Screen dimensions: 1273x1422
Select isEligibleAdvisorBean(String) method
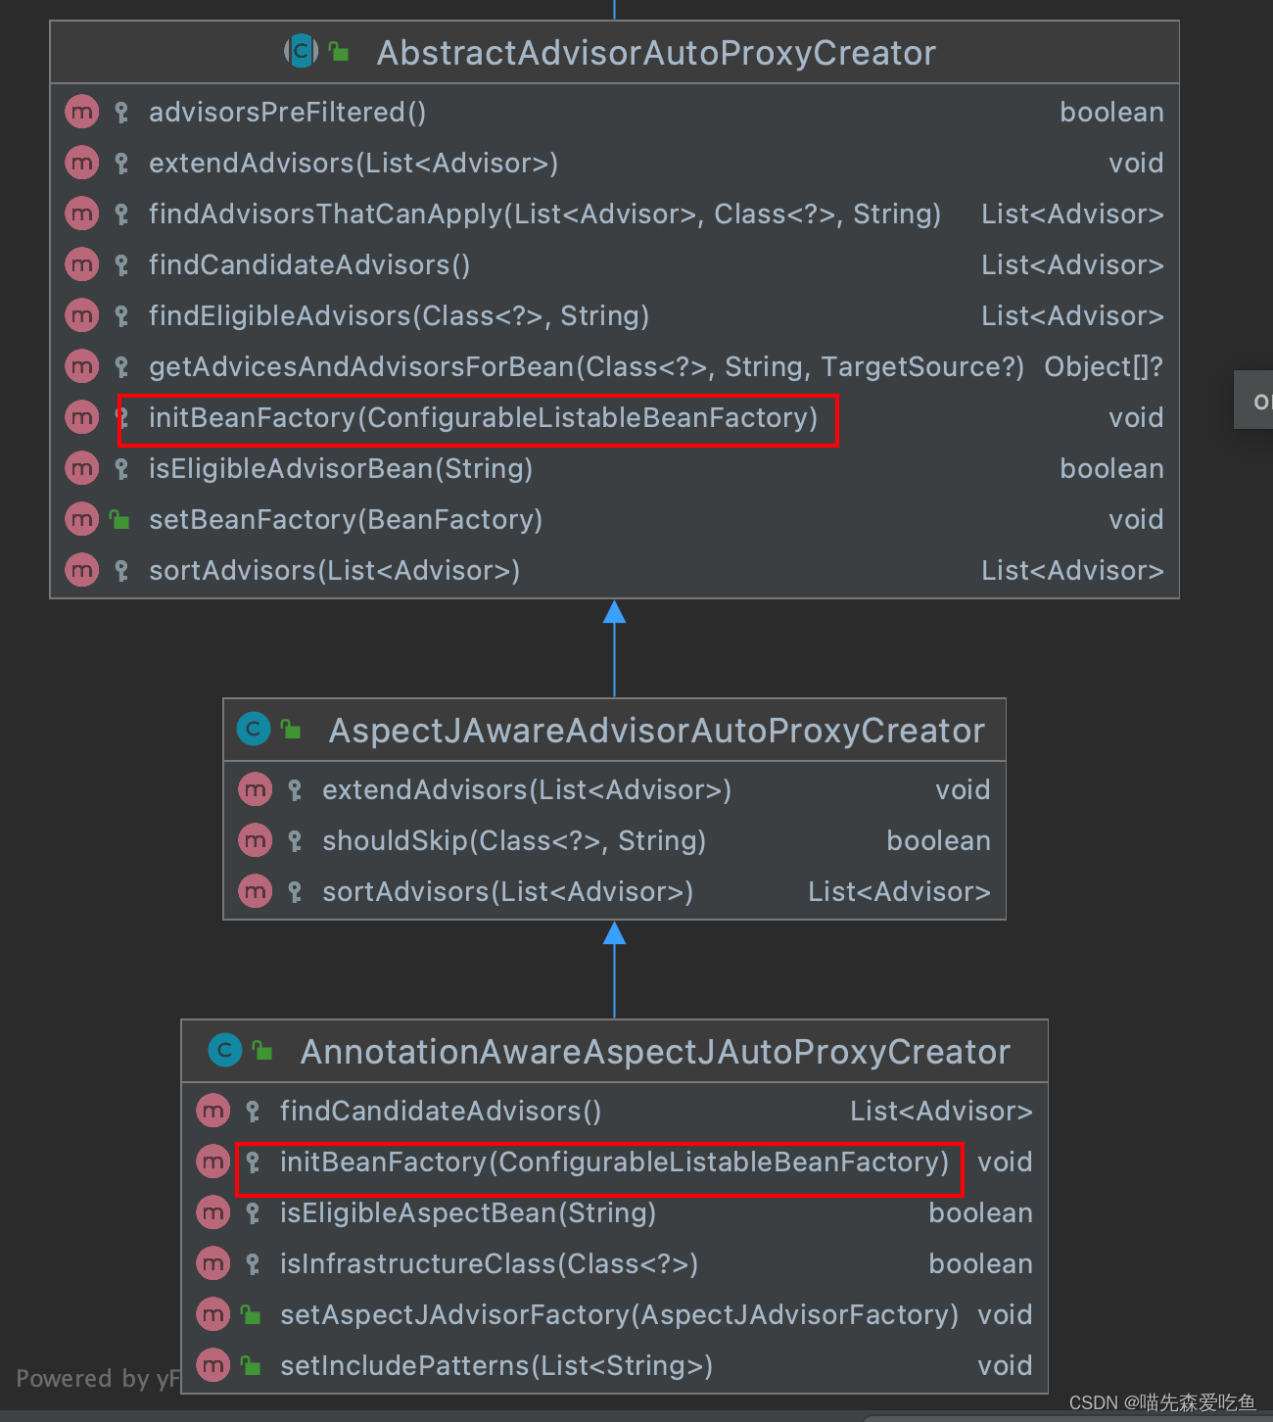(341, 468)
